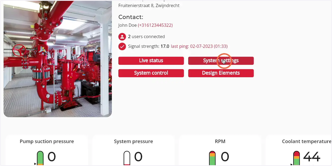Click the signal strength checkmark icon
This screenshot has height=166, width=332.
pos(122,46)
